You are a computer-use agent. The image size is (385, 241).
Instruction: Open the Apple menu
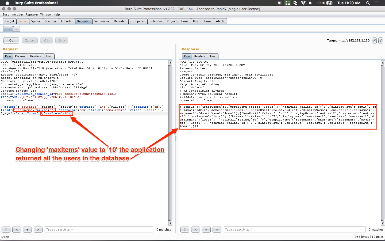tap(7, 3)
